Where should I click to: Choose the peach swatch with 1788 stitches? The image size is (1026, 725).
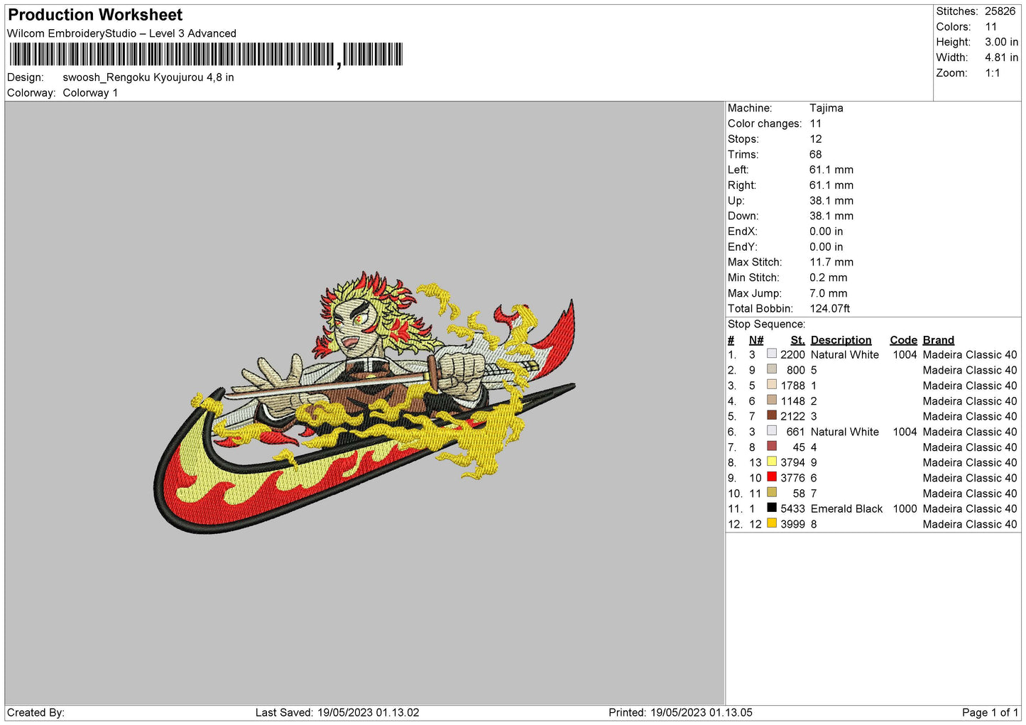[x=771, y=385]
